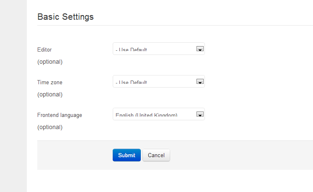The image size is (313, 192).
Task: Click the Cancel button
Action: click(156, 155)
